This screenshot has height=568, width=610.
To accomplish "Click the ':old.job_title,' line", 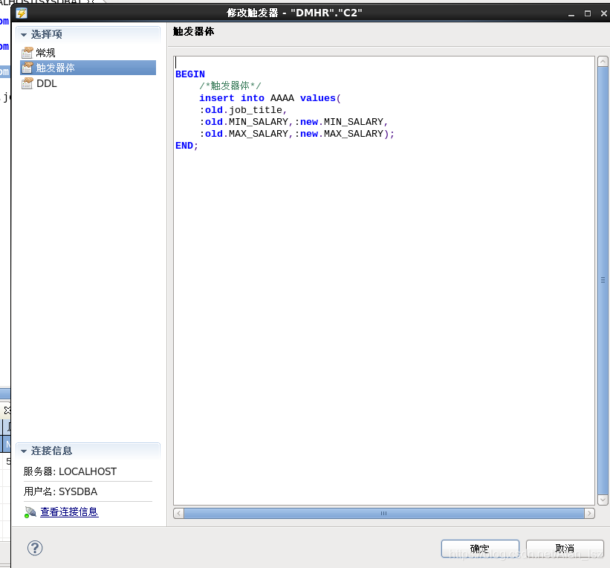I will coord(243,110).
